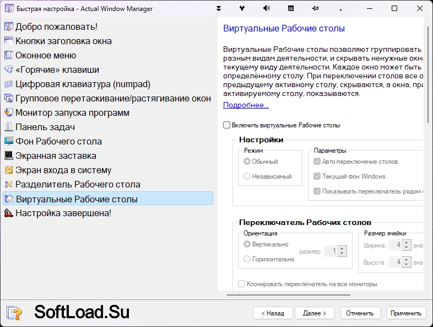Open Экран входа в систему page
The image size is (433, 327).
tap(58, 170)
